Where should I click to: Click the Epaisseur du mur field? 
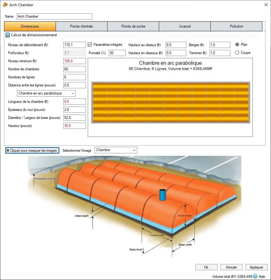pos(74,110)
